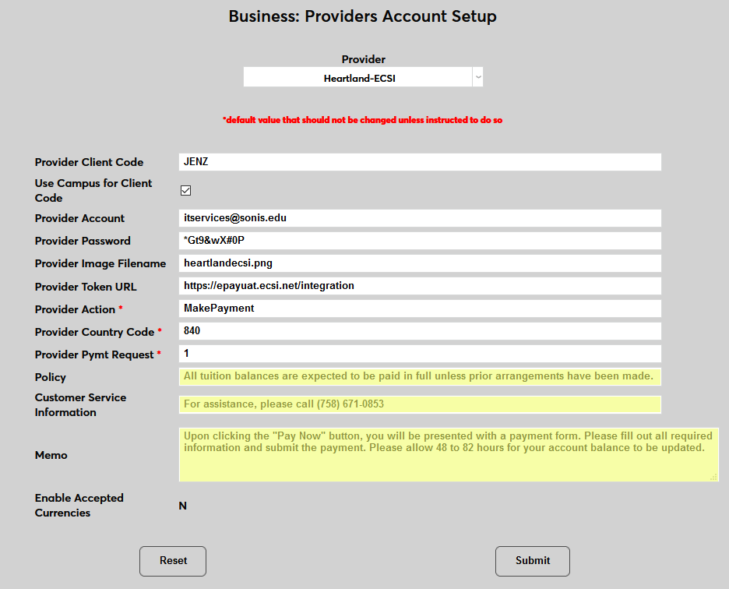Submit the provider account setup form

pos(532,561)
